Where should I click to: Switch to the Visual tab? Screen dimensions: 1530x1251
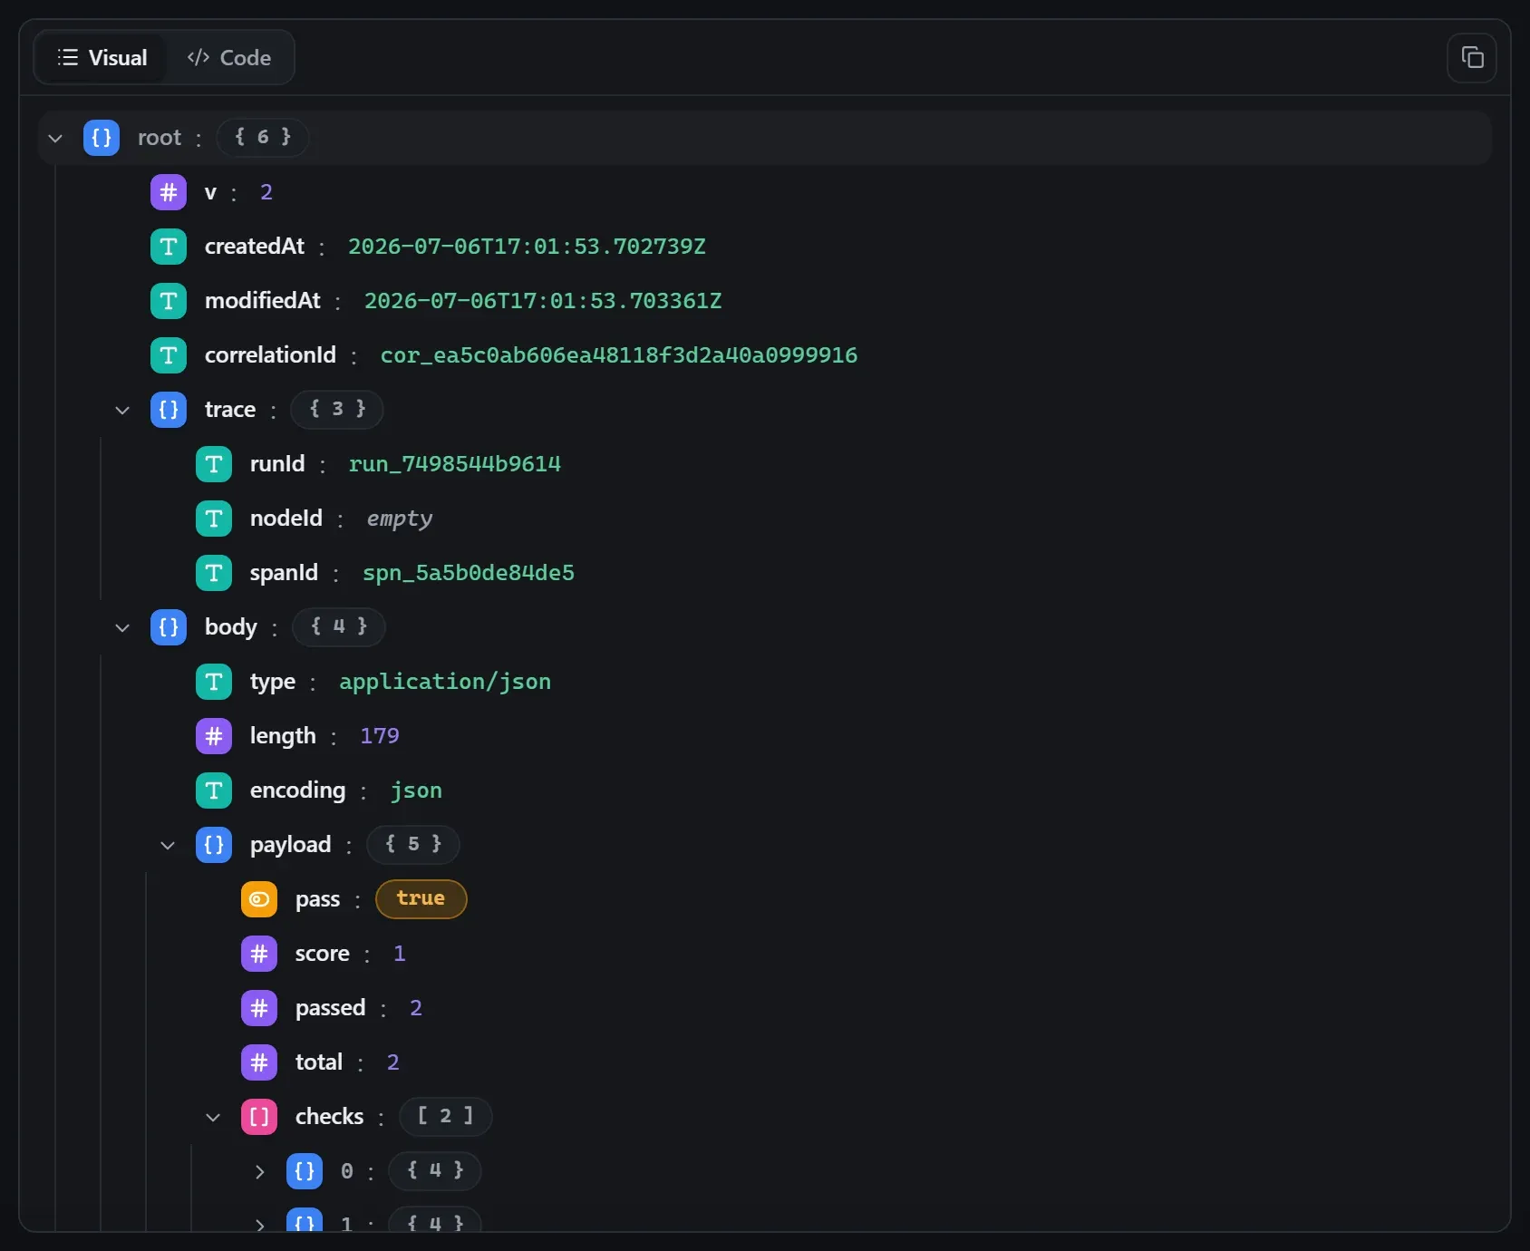click(102, 58)
